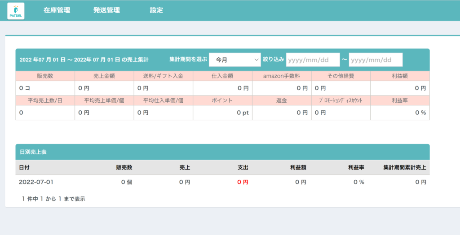Viewport: 460px width, 235px height.
Task: Click the 支出 column header
Action: click(x=243, y=167)
